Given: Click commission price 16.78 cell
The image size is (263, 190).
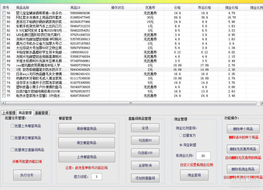Looking at the screenshot, I should coord(232,17).
